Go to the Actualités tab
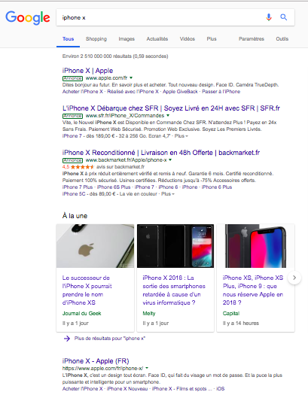This screenshot has width=308, height=395. (157, 39)
